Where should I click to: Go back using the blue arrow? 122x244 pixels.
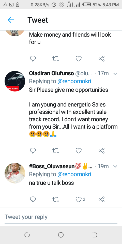pos(11,20)
